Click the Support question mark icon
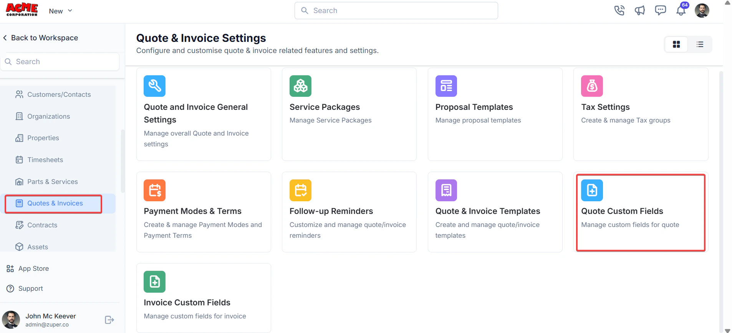 [10, 288]
